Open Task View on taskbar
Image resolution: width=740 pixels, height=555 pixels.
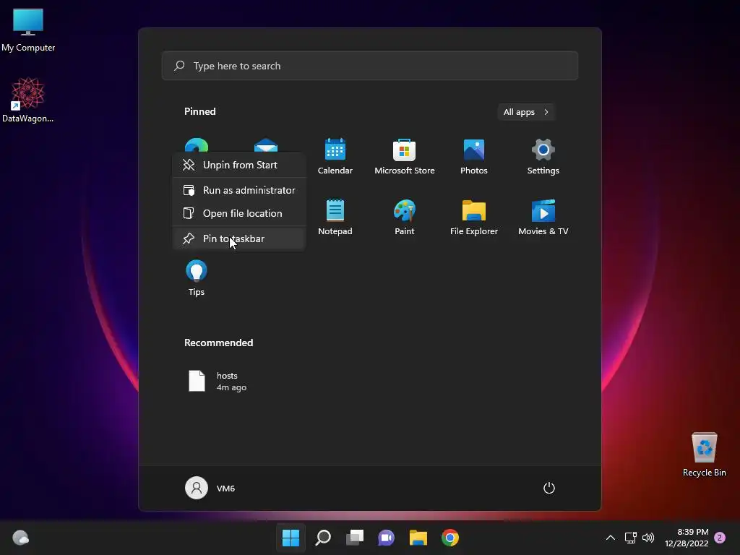coord(354,538)
